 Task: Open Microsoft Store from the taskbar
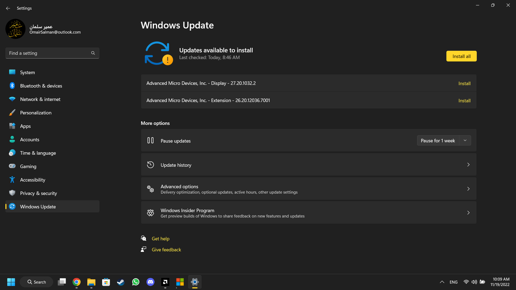(106, 282)
